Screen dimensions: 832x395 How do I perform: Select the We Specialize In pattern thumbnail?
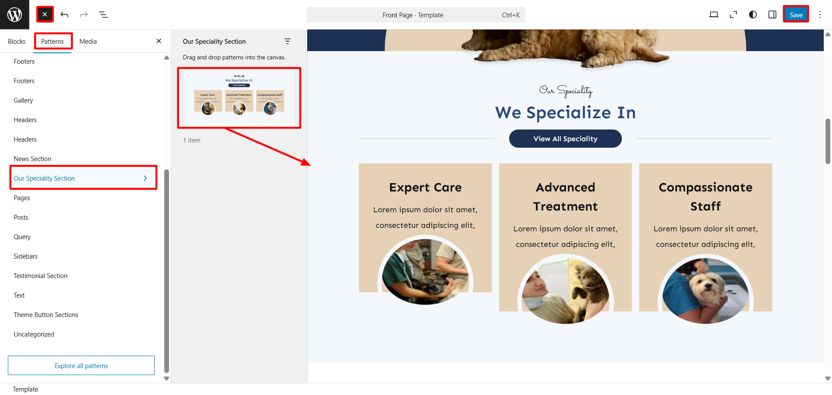pos(239,98)
